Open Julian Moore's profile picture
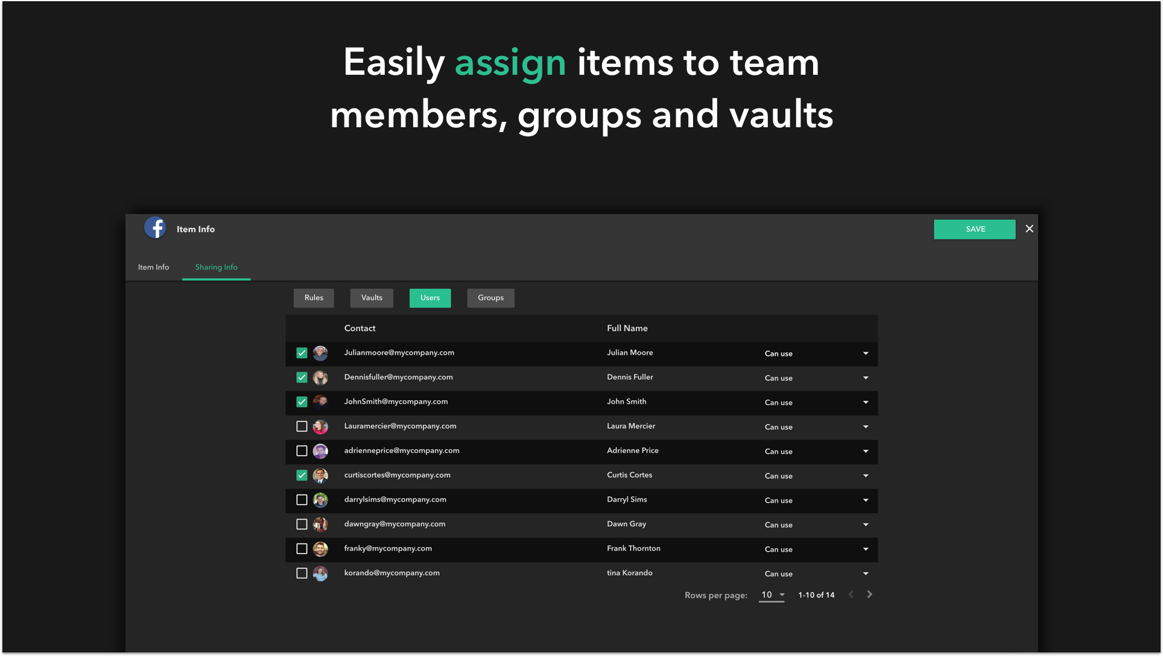 tap(320, 353)
